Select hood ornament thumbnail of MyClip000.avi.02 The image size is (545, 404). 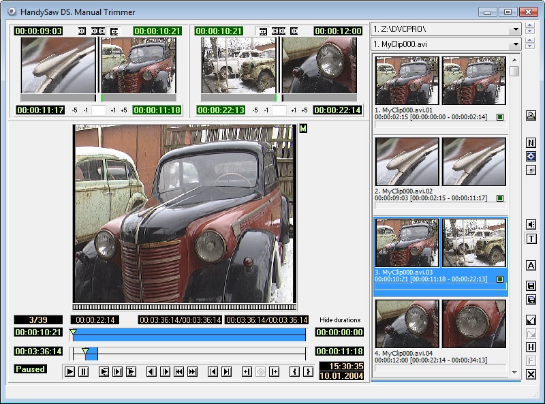(x=407, y=161)
